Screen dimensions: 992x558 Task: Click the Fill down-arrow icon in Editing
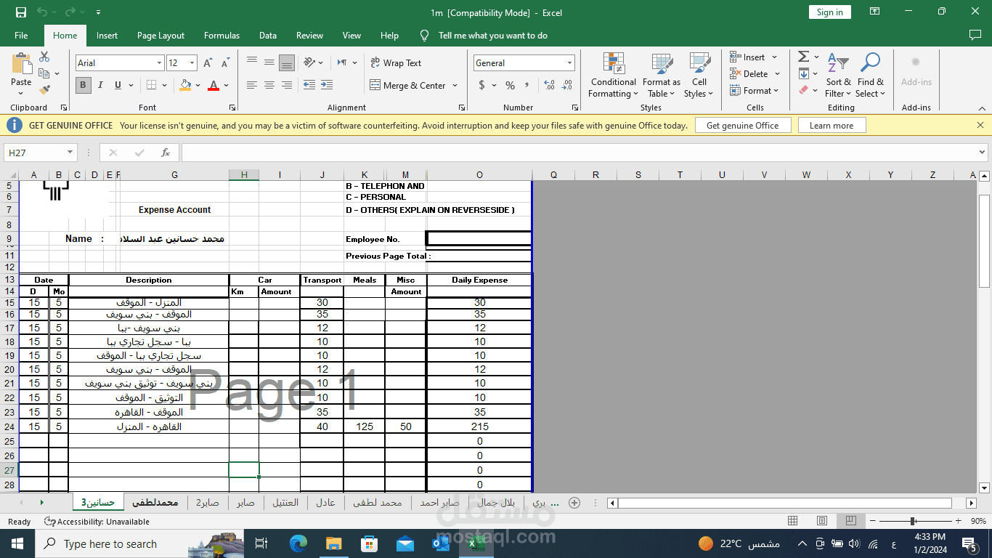803,73
